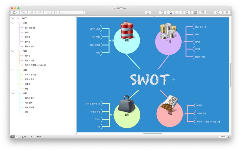This screenshot has height=151, width=241.
Task: Collapse the SWOT root in outline
Action: click(x=13, y=18)
